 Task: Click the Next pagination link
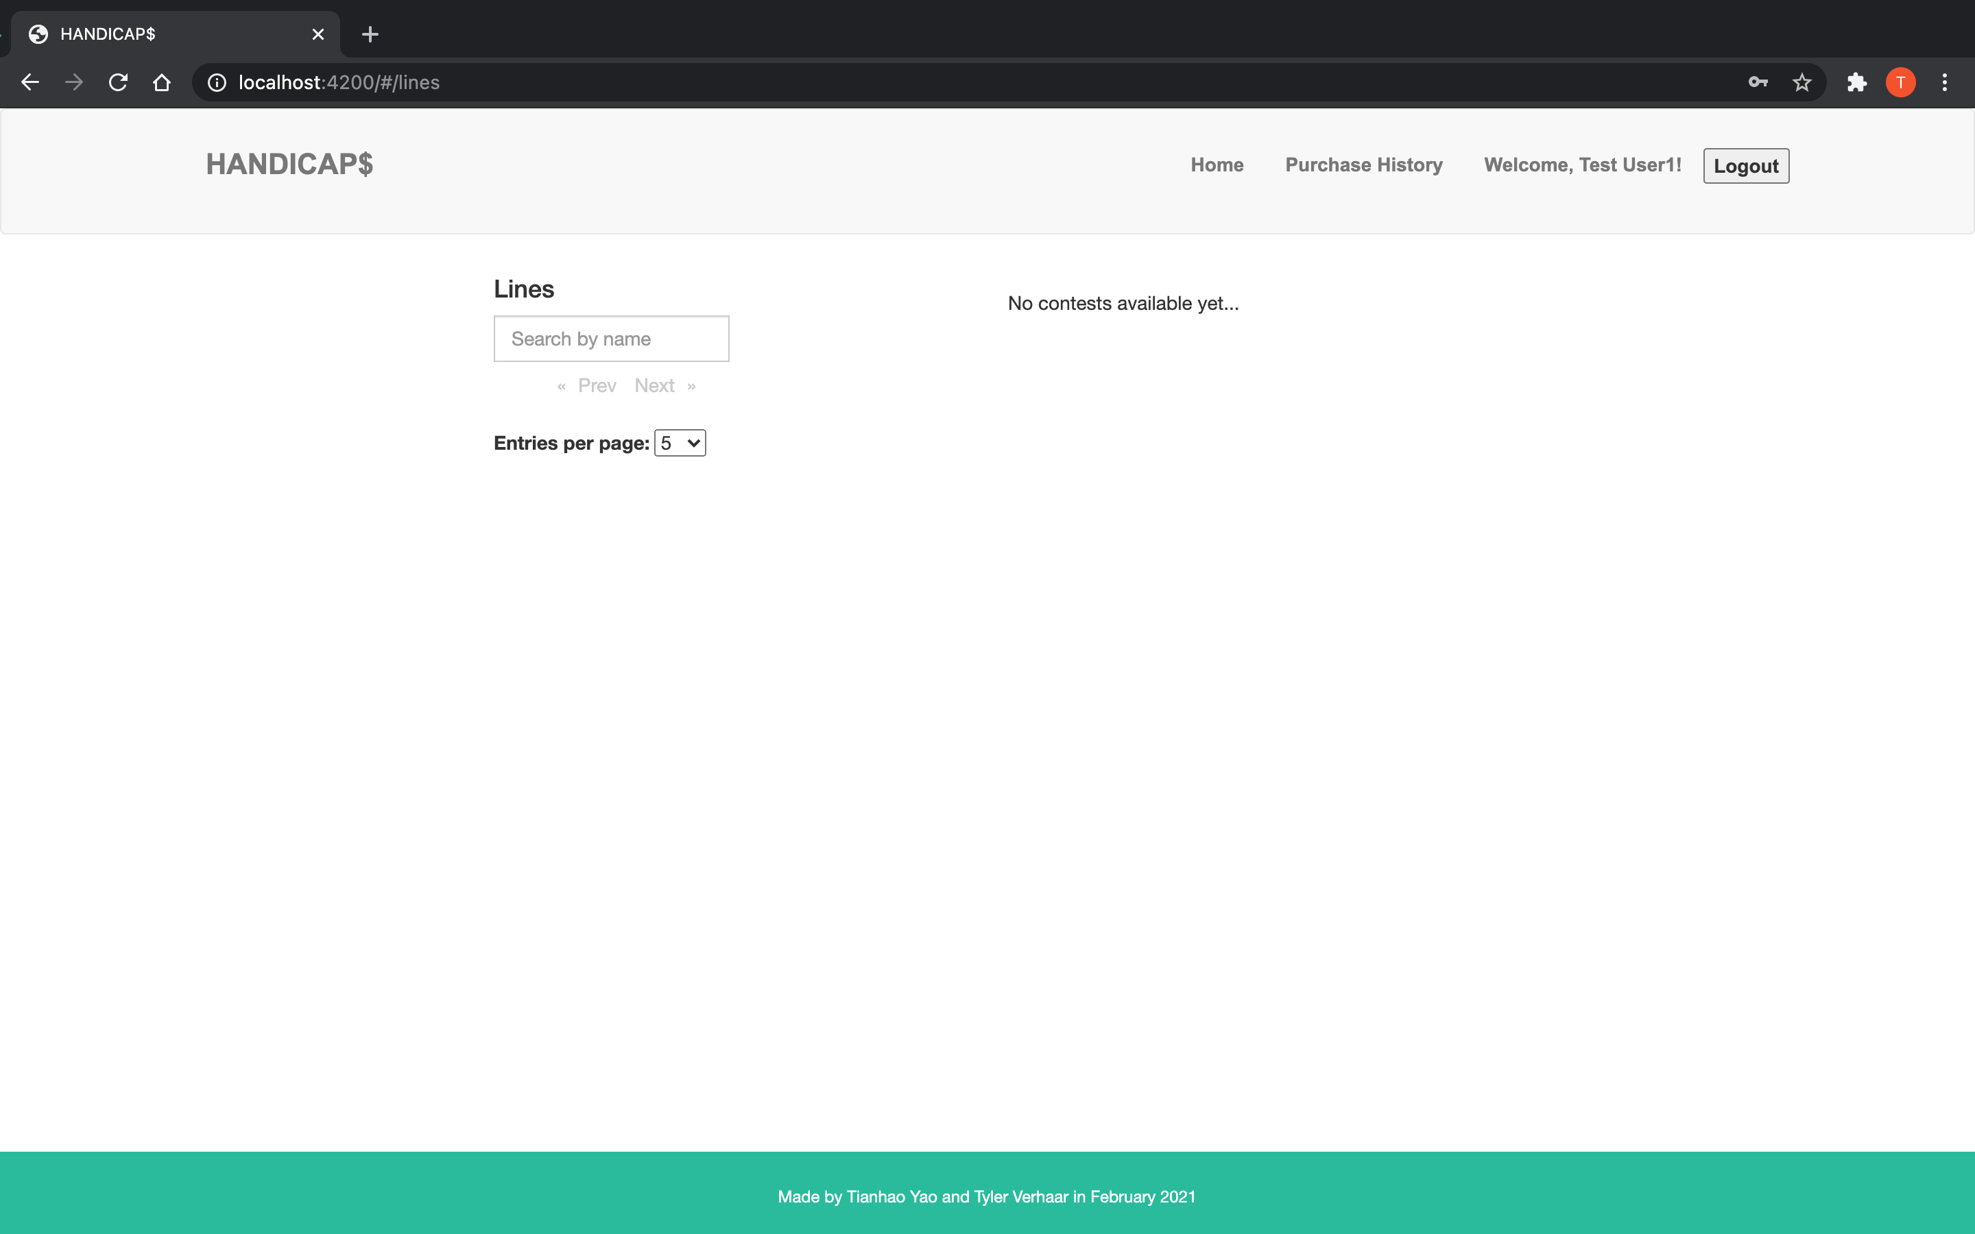[x=654, y=385]
